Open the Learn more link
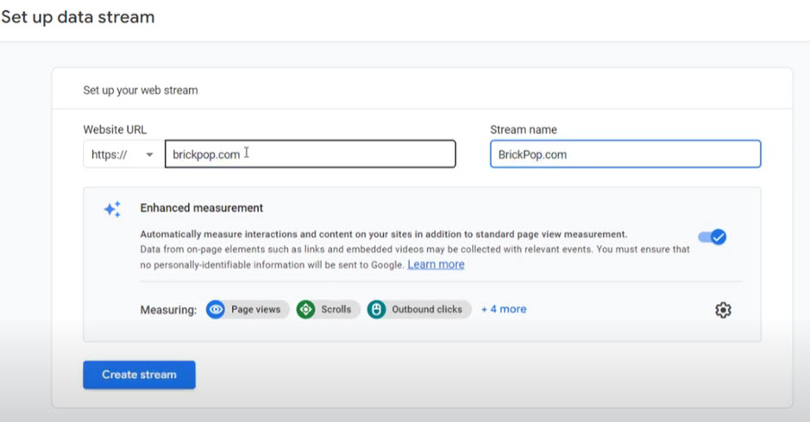The image size is (810, 422). click(x=436, y=264)
